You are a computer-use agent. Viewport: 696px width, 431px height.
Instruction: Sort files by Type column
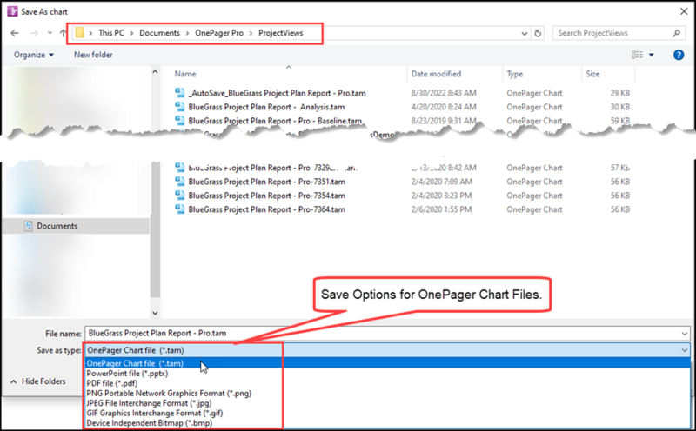(515, 74)
